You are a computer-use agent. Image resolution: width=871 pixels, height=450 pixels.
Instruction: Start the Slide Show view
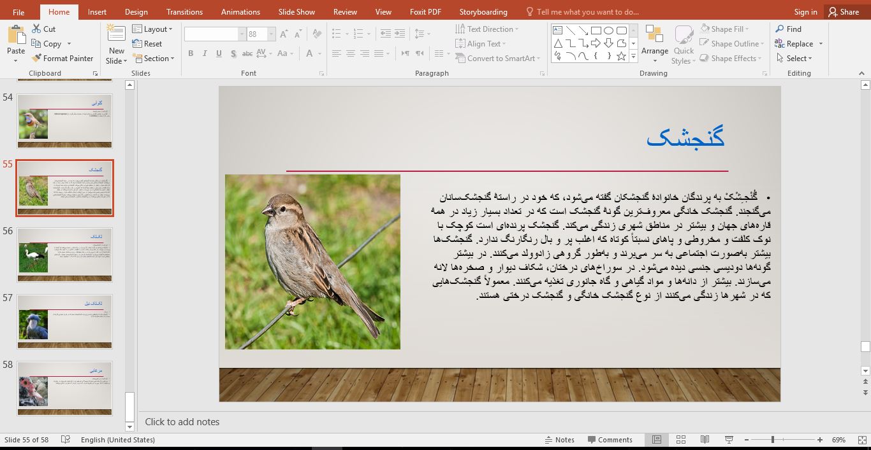click(x=729, y=440)
